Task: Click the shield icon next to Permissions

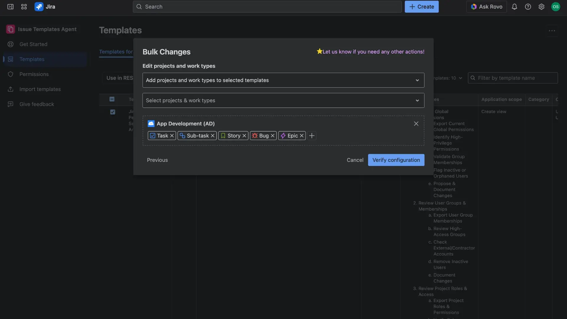Action: (11, 74)
